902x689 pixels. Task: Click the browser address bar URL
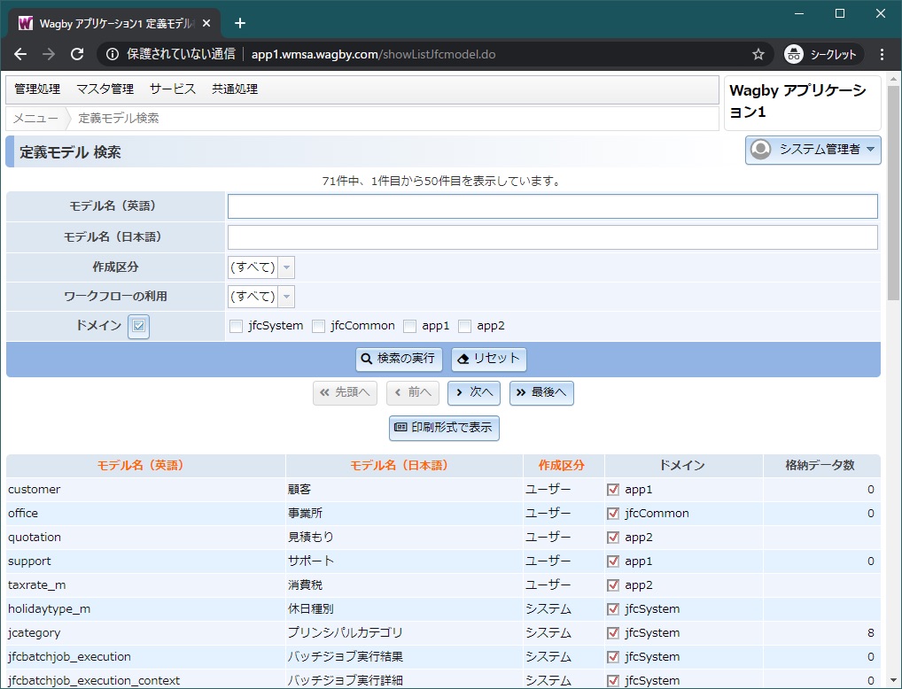click(373, 54)
